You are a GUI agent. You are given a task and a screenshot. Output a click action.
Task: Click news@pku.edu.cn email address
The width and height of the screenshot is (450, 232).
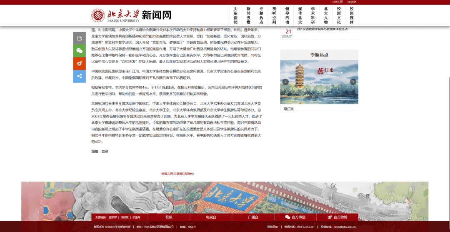[x=345, y=227]
